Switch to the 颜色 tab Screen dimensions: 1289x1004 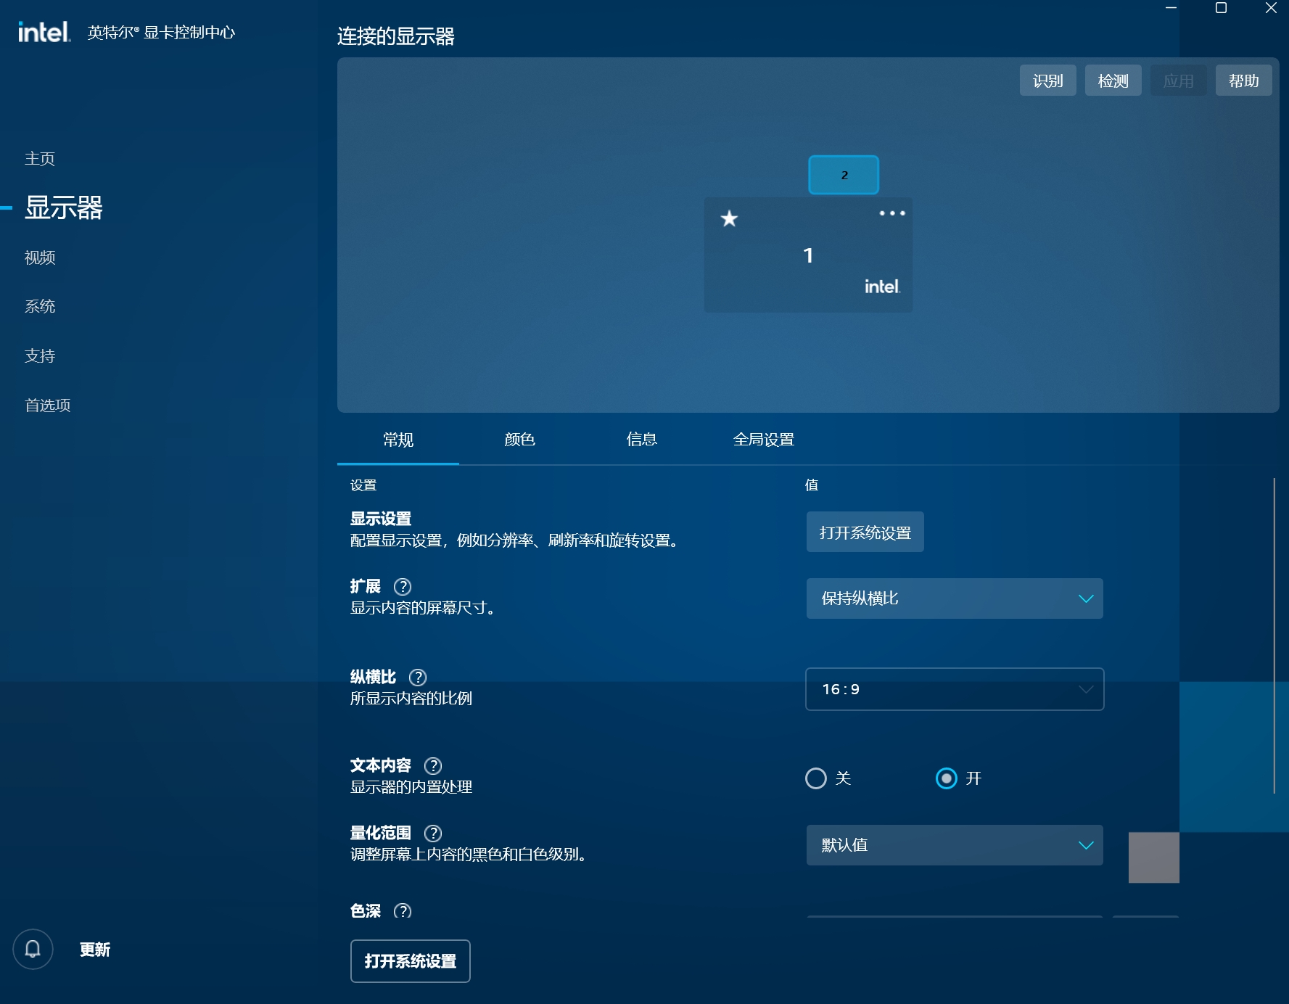click(519, 440)
